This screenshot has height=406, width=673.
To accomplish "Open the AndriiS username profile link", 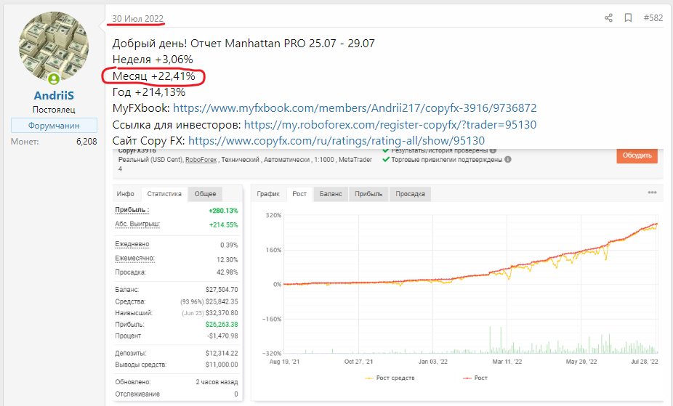I will click(54, 95).
